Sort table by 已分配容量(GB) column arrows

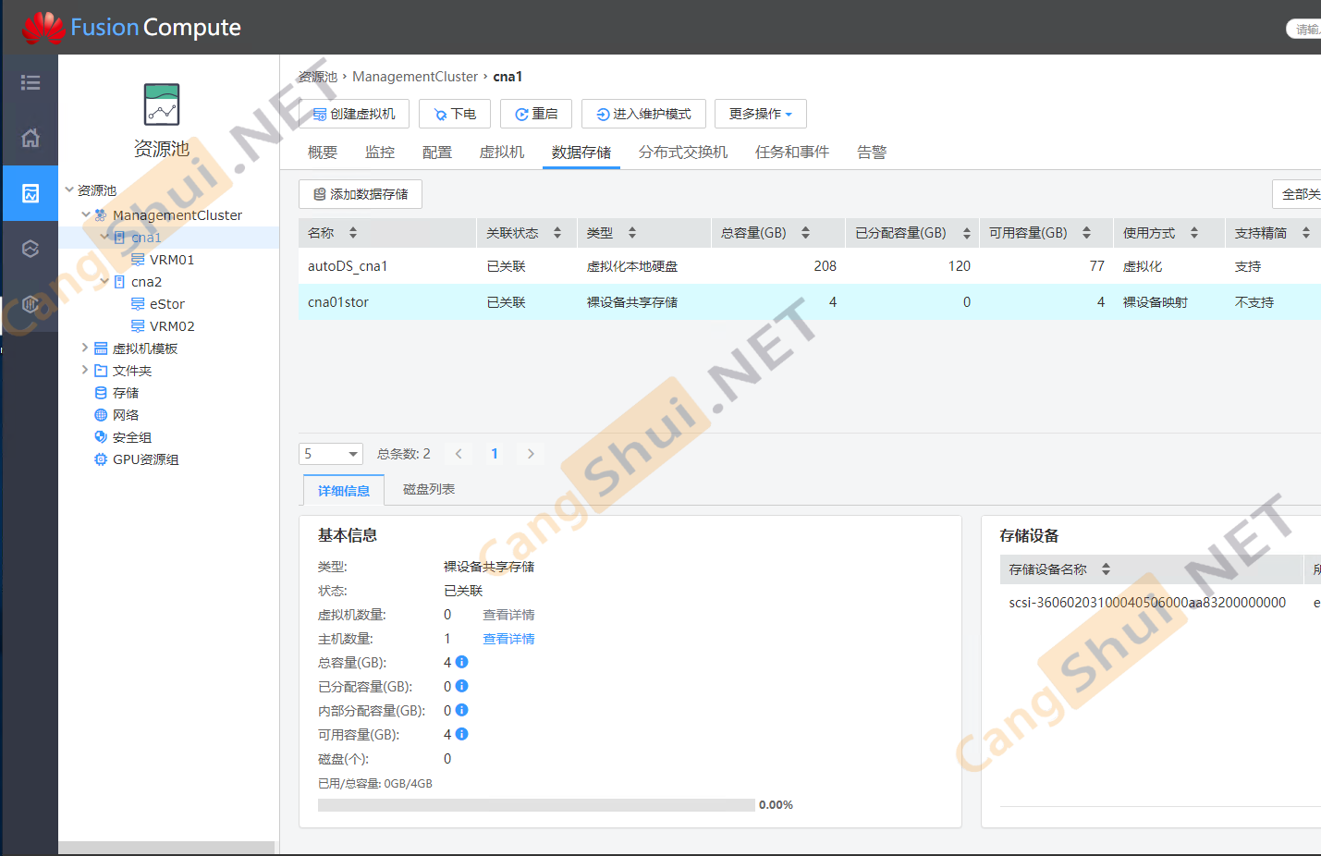[x=967, y=233]
